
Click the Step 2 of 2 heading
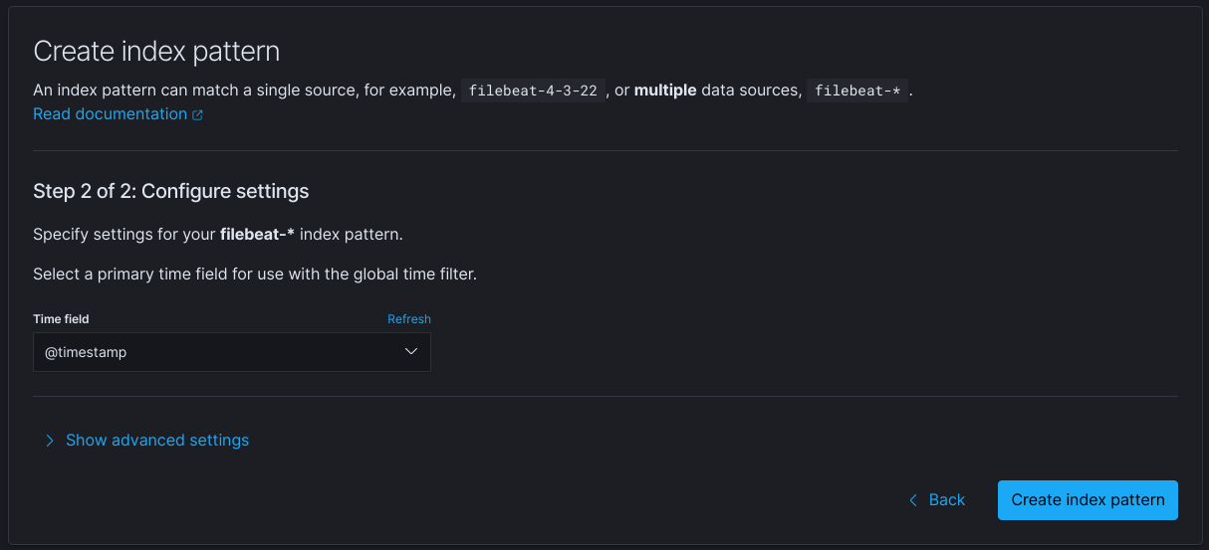[171, 191]
